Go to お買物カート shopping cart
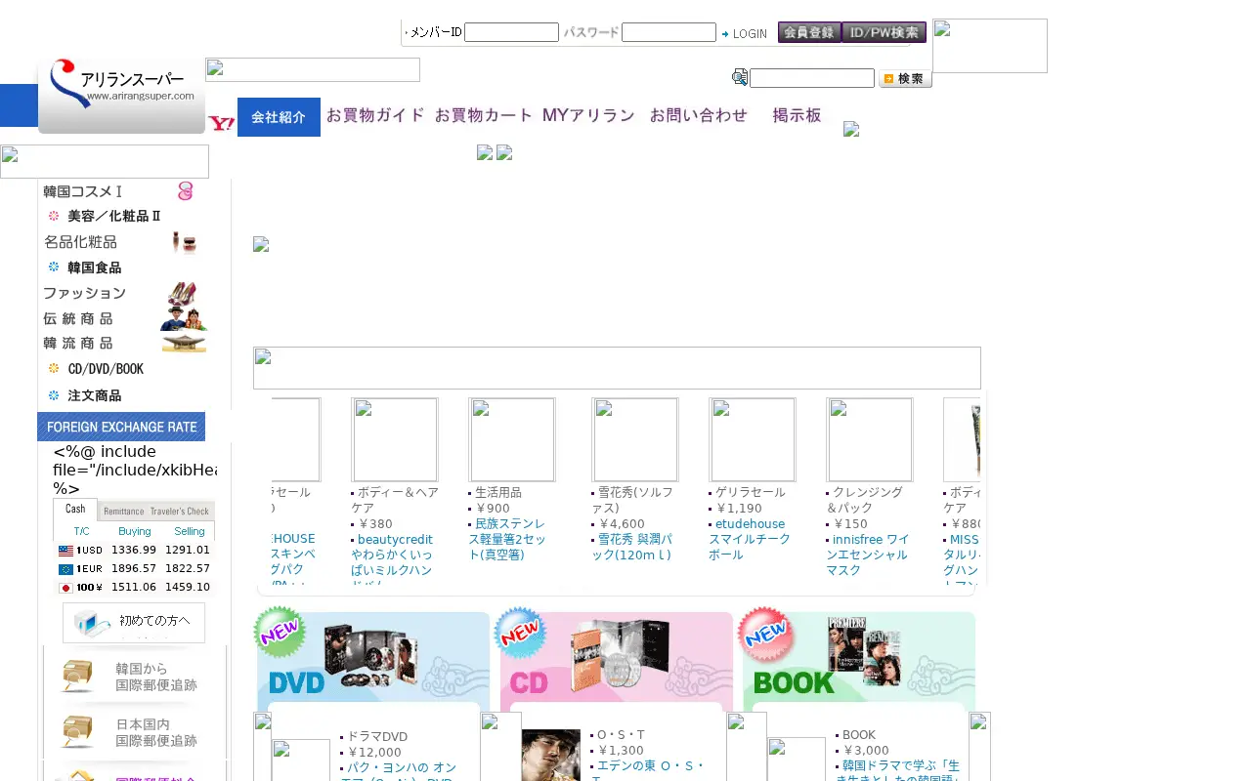Screen dimensions: 1251x781 pyautogui.click(x=484, y=115)
